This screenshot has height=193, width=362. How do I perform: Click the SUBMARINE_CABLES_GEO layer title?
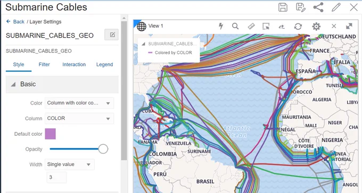pos(50,36)
